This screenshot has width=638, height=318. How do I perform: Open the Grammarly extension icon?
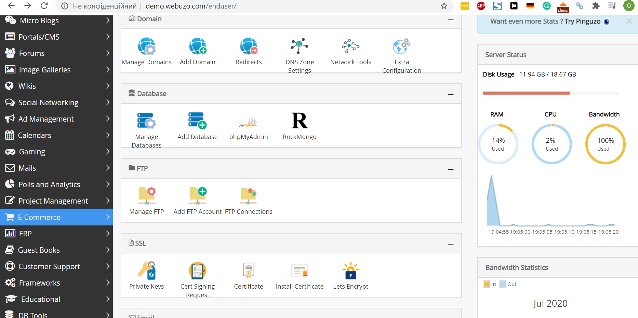pyautogui.click(x=547, y=6)
